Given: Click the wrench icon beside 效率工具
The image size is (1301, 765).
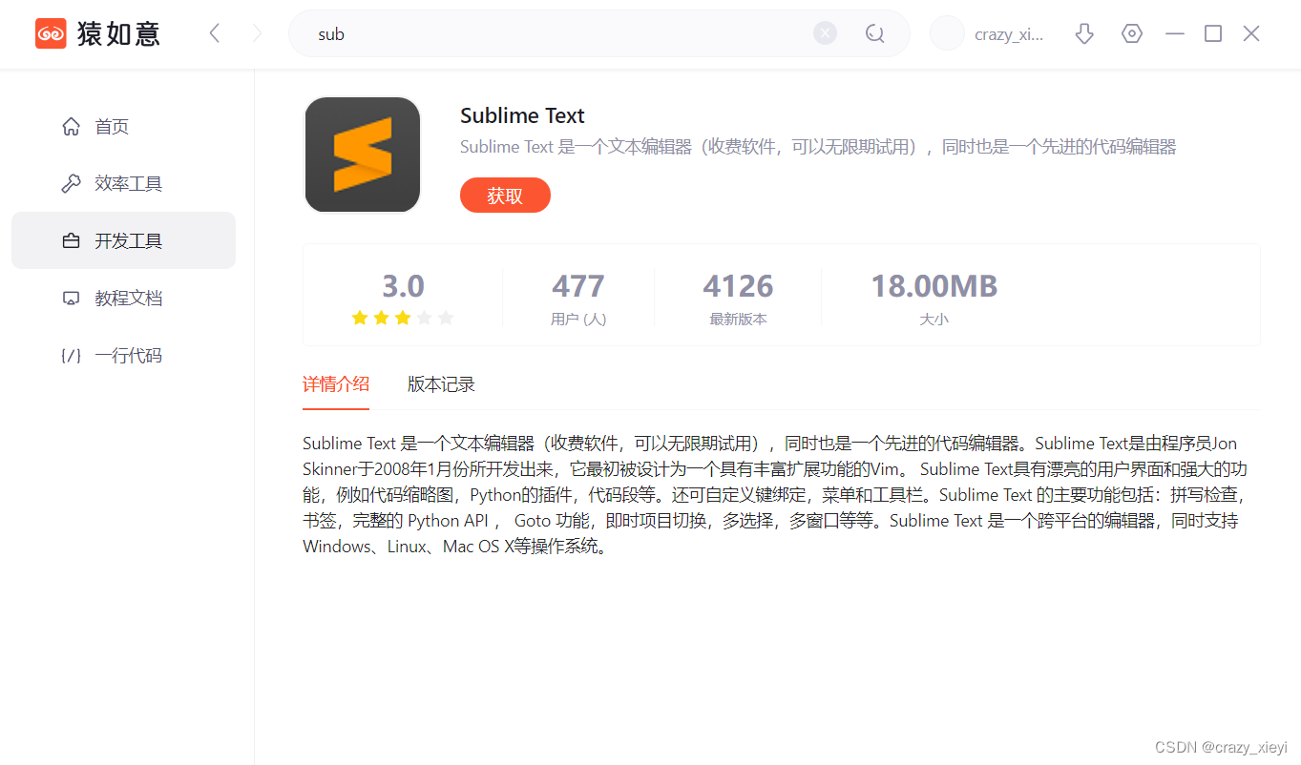Looking at the screenshot, I should pos(71,183).
